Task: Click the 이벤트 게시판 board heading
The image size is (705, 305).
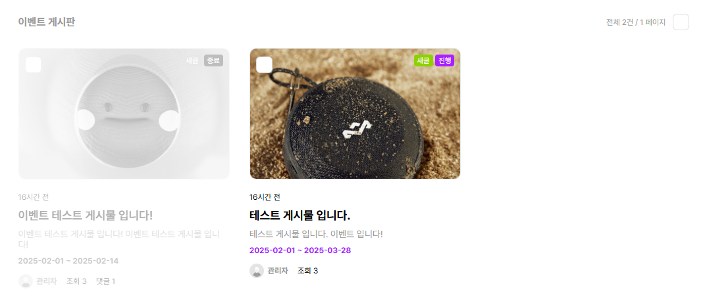Action: (x=47, y=22)
